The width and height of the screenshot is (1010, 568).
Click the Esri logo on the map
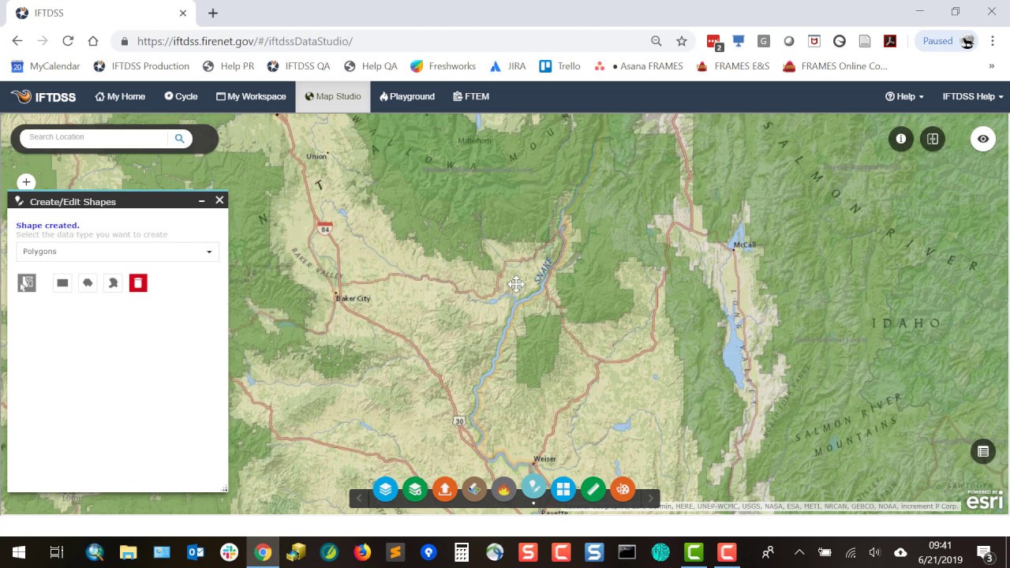coord(985,500)
